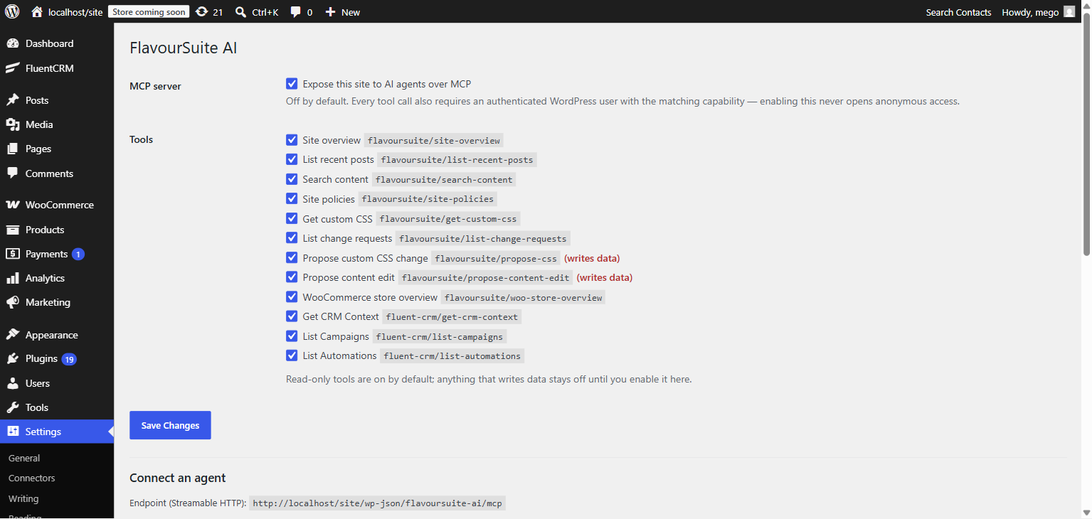1092x519 pixels.
Task: Open the Ctrl+K search magnifier icon
Action: [x=241, y=12]
